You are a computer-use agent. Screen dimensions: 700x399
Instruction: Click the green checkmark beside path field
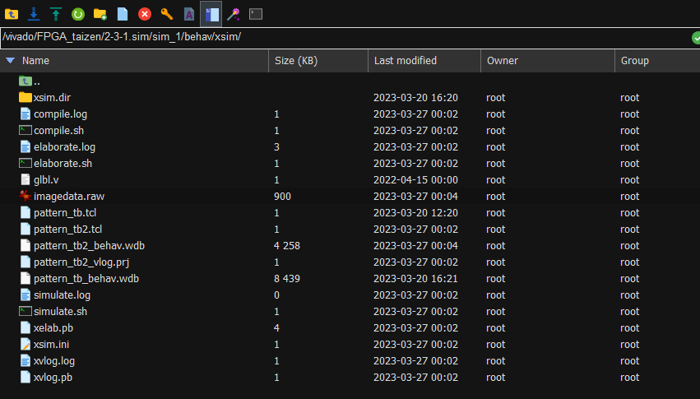[x=696, y=38]
